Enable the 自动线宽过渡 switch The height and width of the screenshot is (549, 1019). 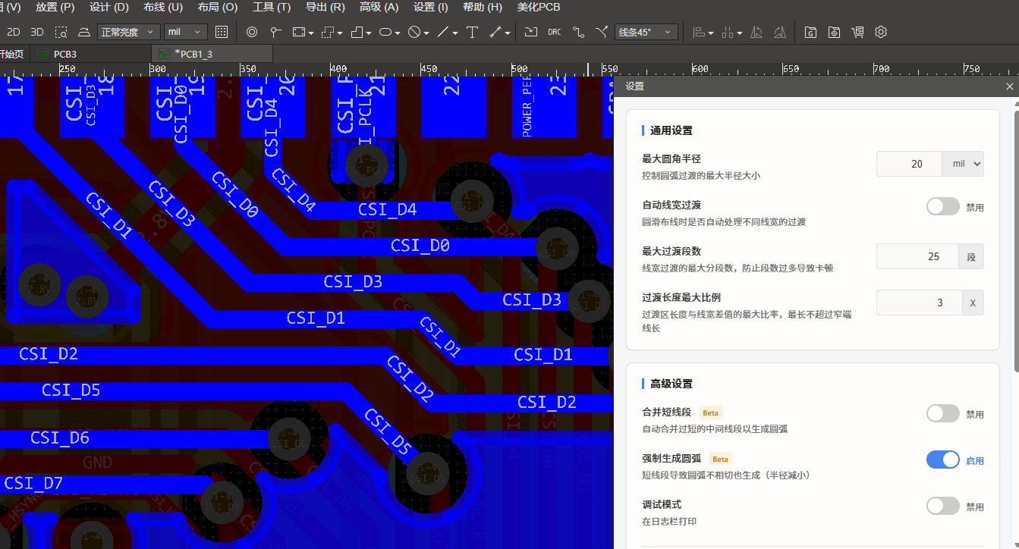click(x=943, y=206)
